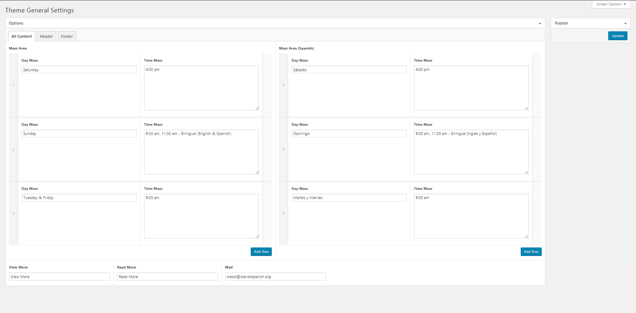Switch to the Footer tab
The image size is (636, 313).
click(67, 36)
